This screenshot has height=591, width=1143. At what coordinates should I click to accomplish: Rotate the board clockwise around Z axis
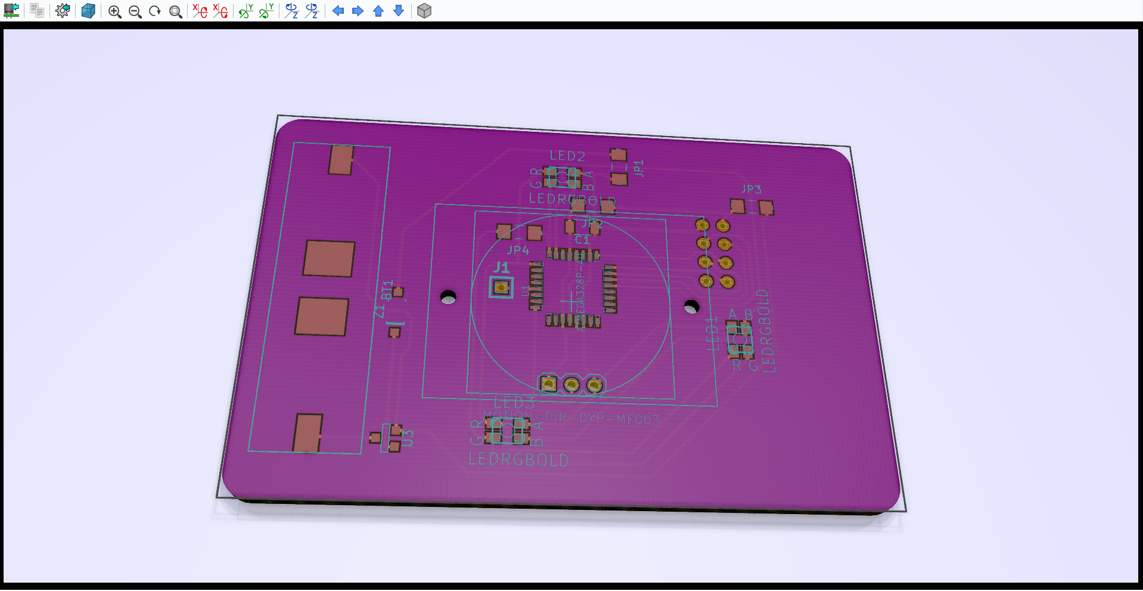291,10
